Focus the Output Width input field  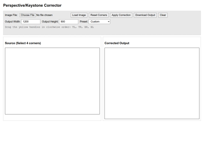click(31, 22)
